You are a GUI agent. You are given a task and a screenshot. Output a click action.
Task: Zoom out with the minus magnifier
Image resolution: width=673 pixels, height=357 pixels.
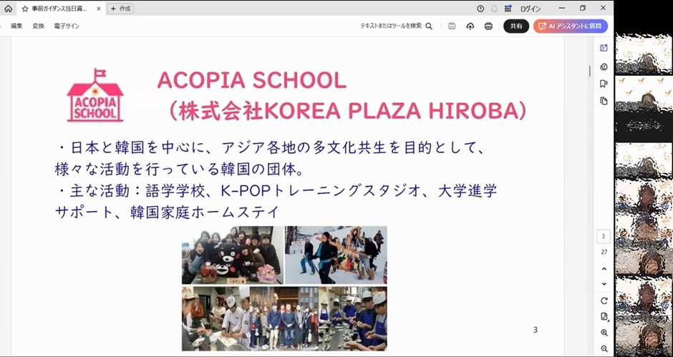coord(604,349)
